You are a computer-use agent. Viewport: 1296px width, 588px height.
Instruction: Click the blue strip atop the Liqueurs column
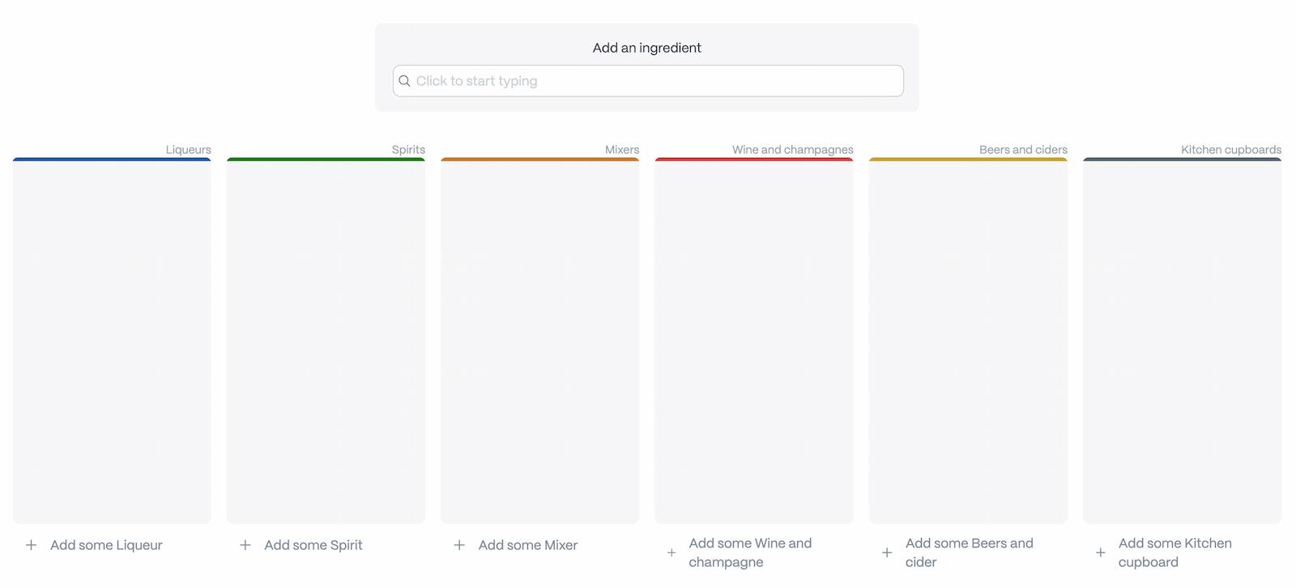[x=111, y=158]
